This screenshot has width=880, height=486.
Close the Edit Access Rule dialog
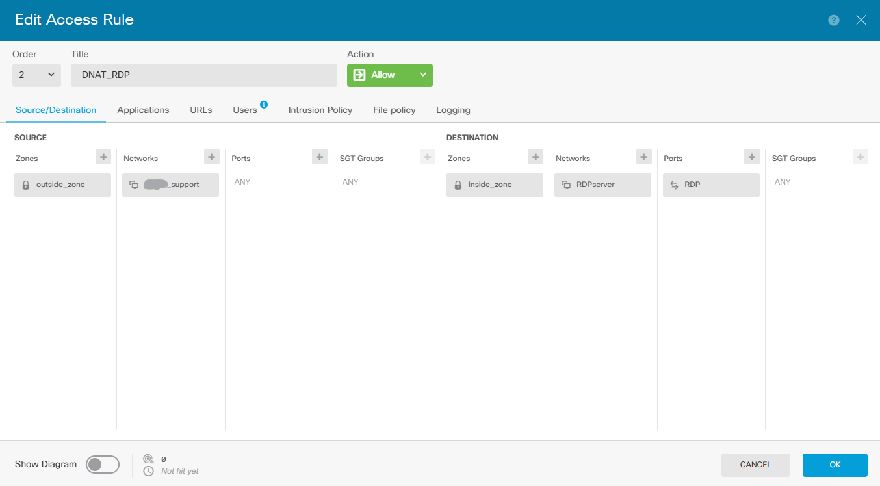pos(861,20)
